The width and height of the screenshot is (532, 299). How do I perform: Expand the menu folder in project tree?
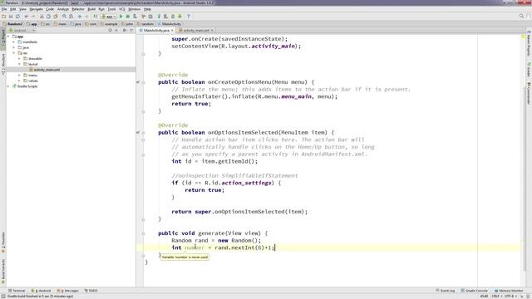click(19, 76)
